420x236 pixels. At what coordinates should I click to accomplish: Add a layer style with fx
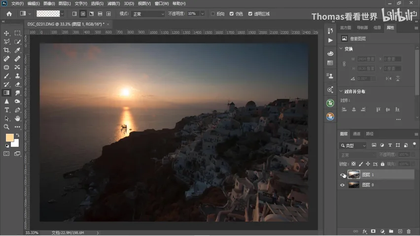[x=365, y=231]
